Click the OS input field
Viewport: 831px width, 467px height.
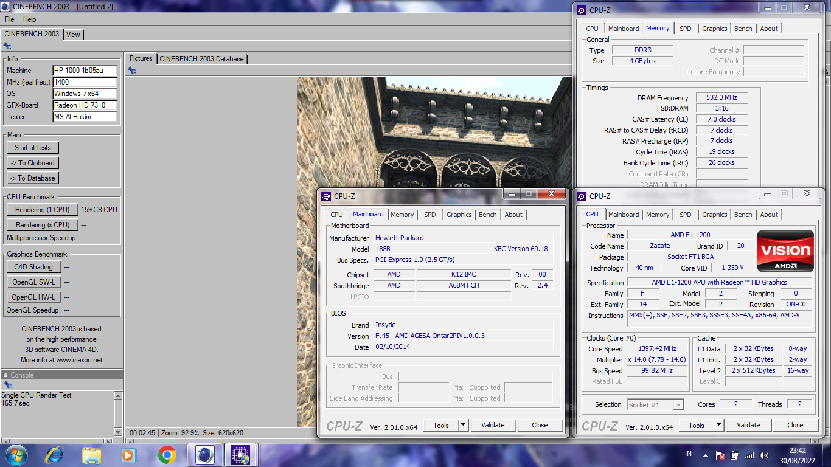pos(85,94)
